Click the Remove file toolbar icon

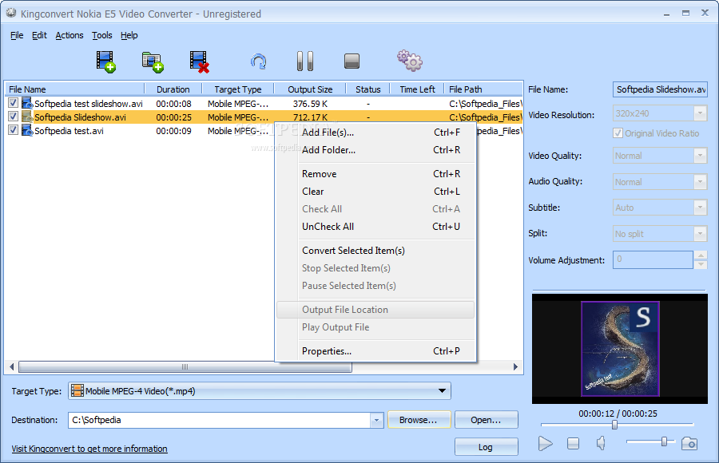(x=199, y=61)
